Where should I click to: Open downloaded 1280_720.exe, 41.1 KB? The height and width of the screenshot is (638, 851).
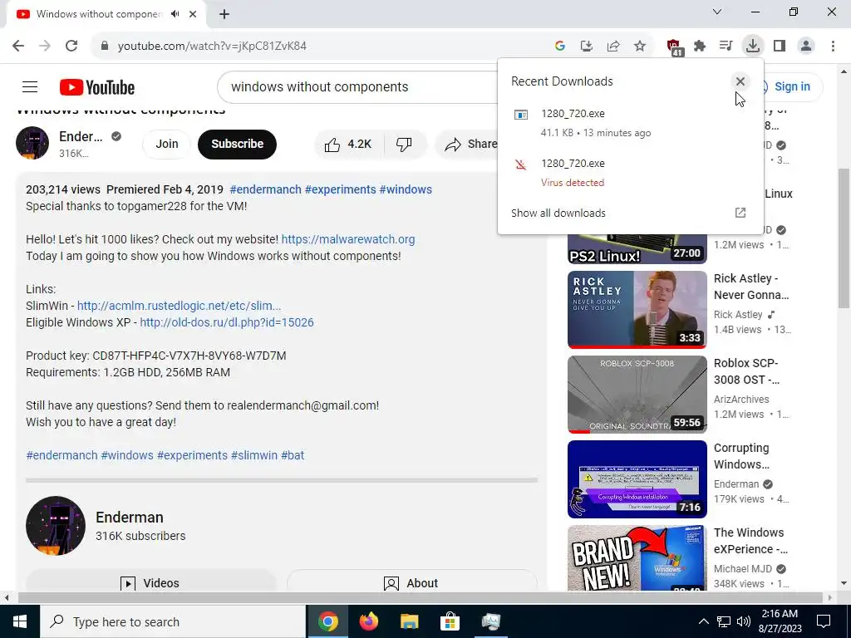[631, 123]
